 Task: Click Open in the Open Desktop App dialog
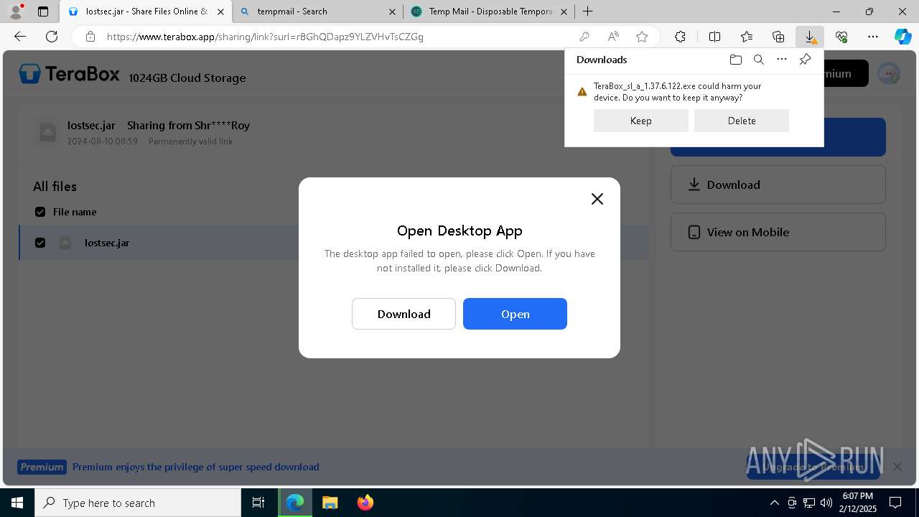point(515,314)
